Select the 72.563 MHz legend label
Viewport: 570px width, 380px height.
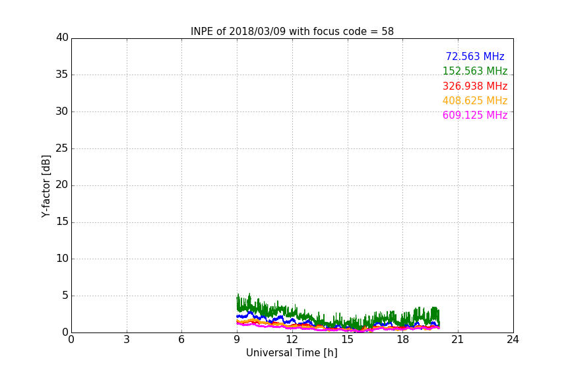pos(475,56)
